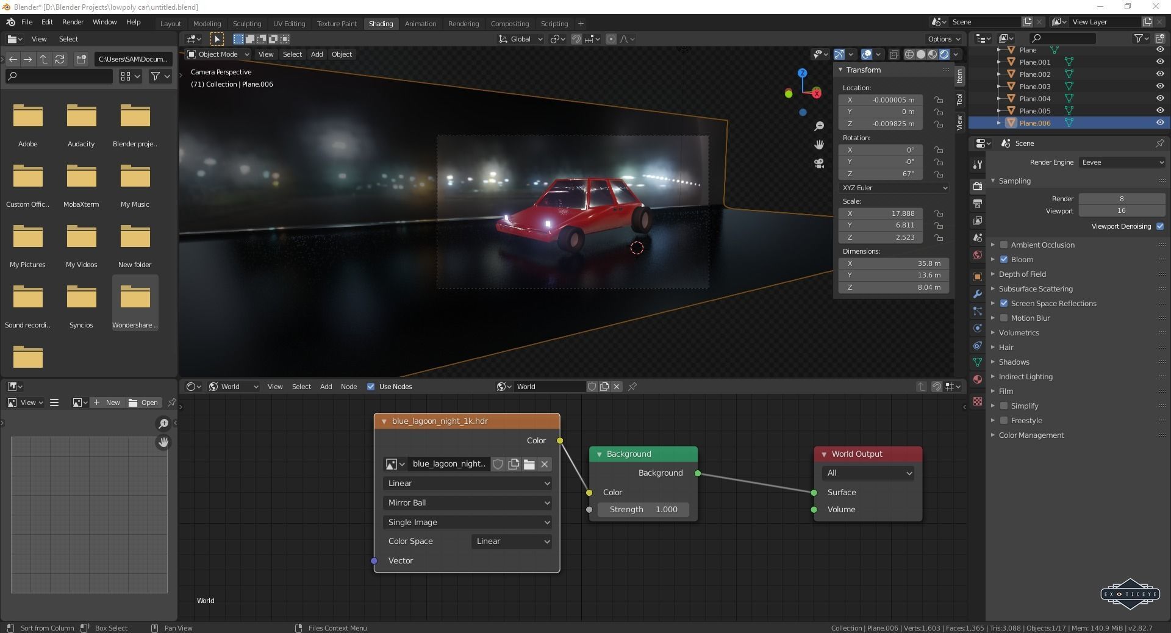Open the Render Engine dropdown

pyautogui.click(x=1122, y=162)
